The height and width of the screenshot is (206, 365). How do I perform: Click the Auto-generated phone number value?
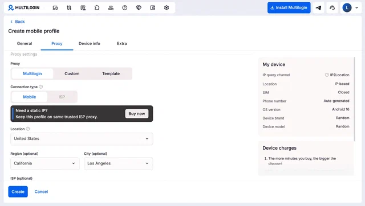[x=336, y=101]
